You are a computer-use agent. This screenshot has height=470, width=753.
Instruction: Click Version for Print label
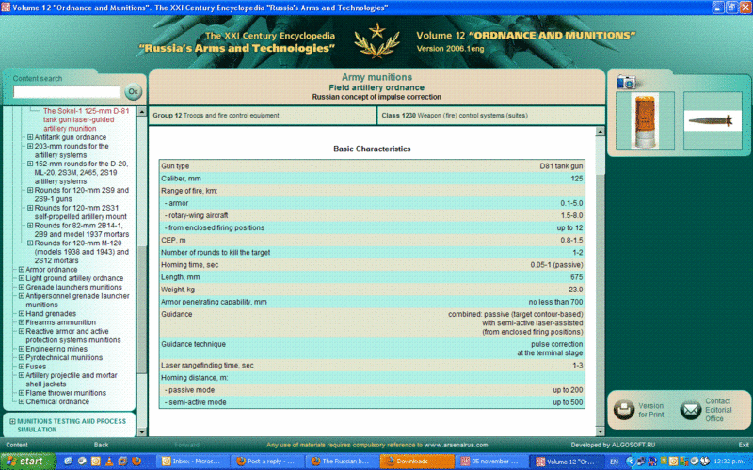point(650,410)
